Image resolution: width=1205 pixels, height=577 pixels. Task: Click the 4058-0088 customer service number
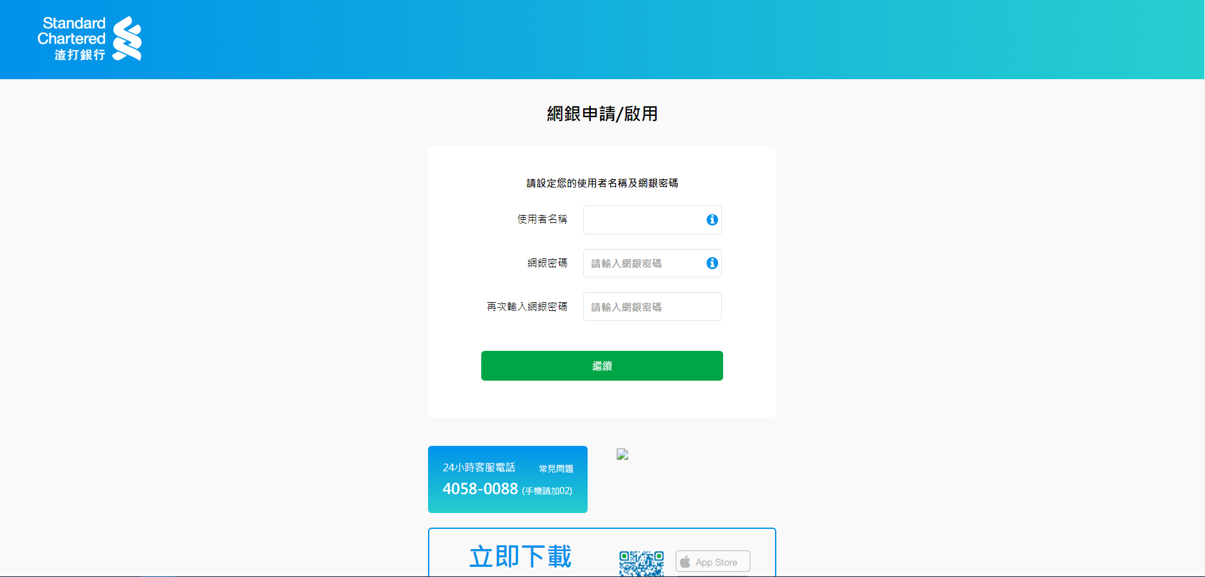[x=480, y=489]
